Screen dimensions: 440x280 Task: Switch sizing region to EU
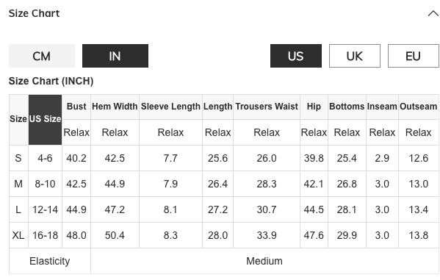pyautogui.click(x=413, y=56)
